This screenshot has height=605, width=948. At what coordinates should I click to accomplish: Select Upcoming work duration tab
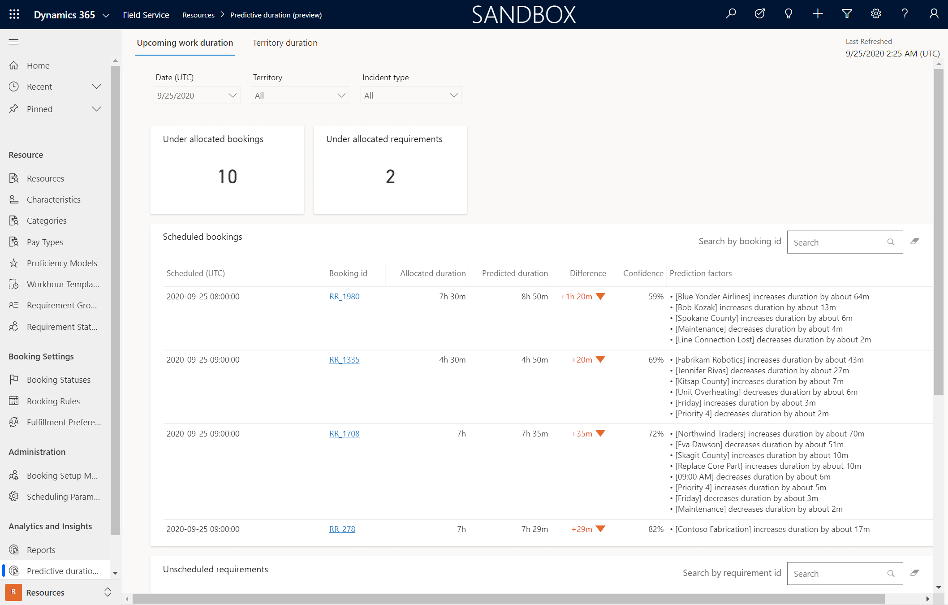pyautogui.click(x=185, y=43)
